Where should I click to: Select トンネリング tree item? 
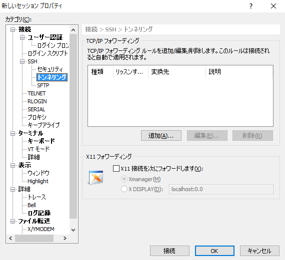point(52,77)
